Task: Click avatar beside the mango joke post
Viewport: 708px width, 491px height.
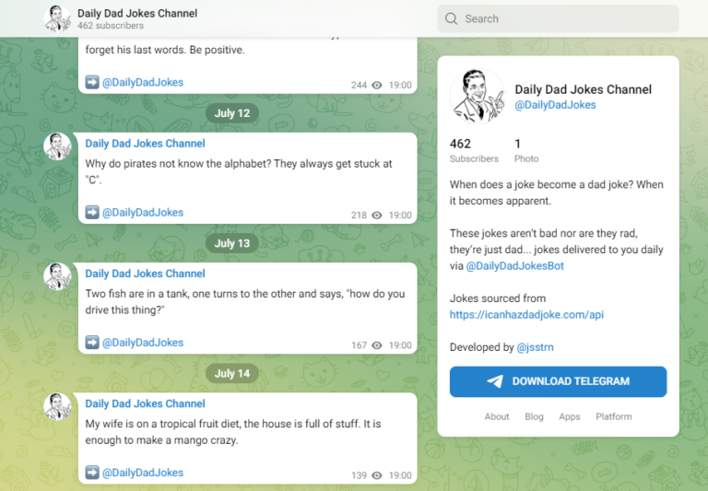Action: tap(57, 406)
